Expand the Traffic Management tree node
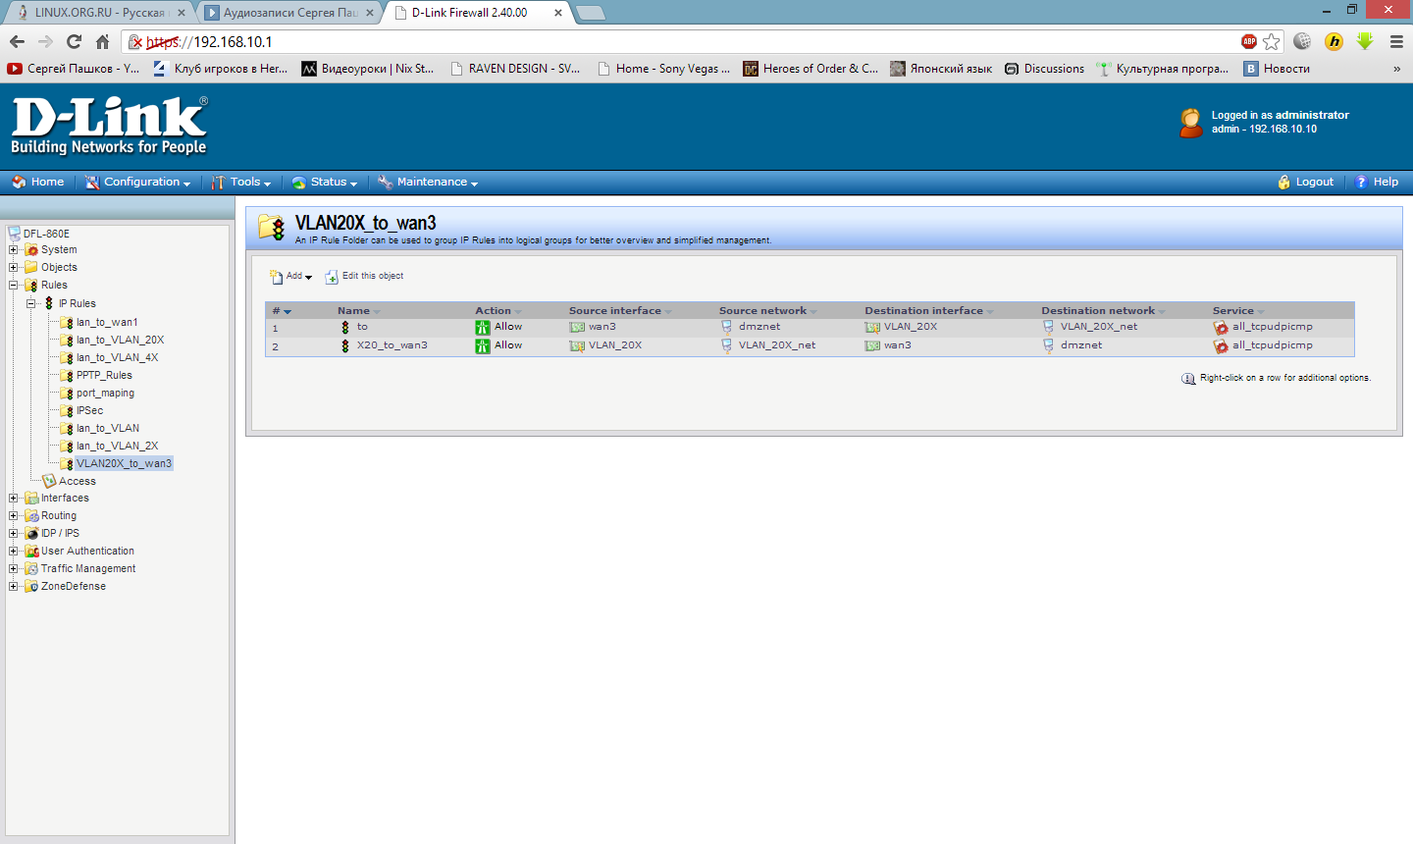Image resolution: width=1413 pixels, height=844 pixels. 14,569
